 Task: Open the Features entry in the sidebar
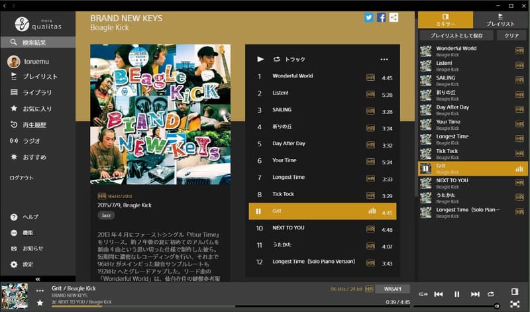tap(22, 233)
